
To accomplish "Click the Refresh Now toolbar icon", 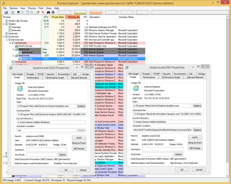I will click(x=12, y=12).
